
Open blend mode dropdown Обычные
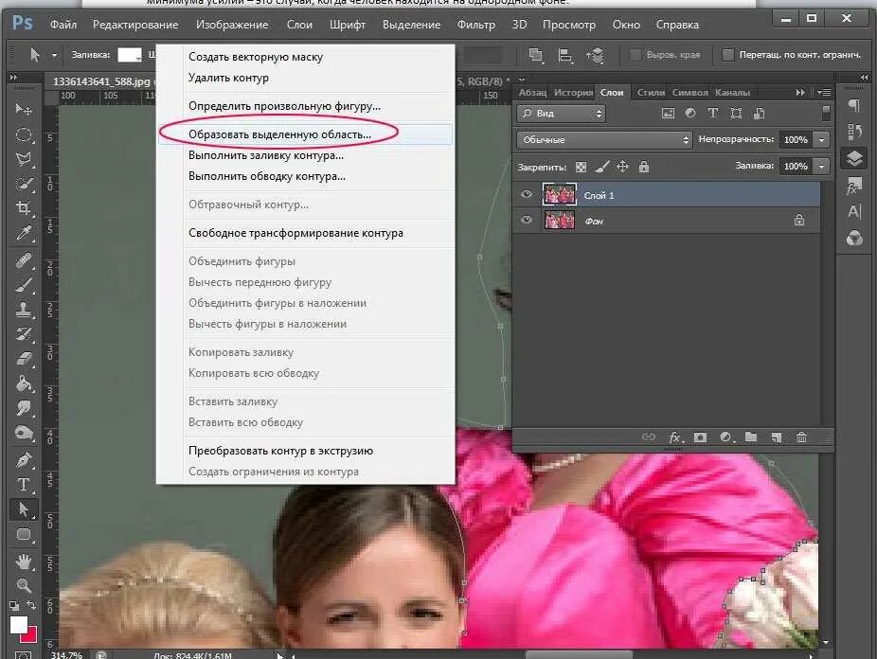coord(604,140)
